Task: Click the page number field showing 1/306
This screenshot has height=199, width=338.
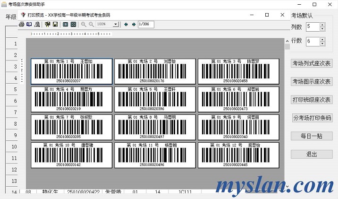Action: click(146, 24)
